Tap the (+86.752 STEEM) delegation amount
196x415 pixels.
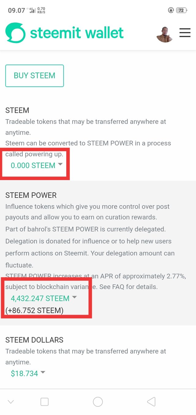pyautogui.click(x=34, y=310)
